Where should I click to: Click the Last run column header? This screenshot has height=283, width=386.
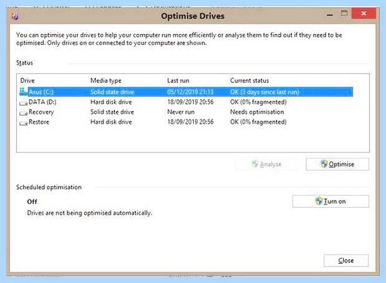pos(178,80)
